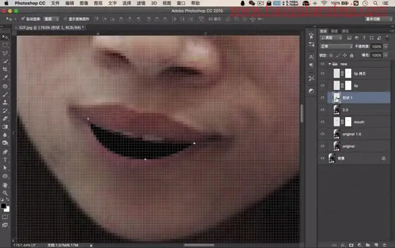The image size is (395, 248).
Task: Select the Brush tool
Action: 5,95
